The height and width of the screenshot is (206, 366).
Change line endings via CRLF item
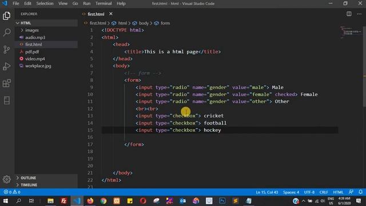click(324, 192)
